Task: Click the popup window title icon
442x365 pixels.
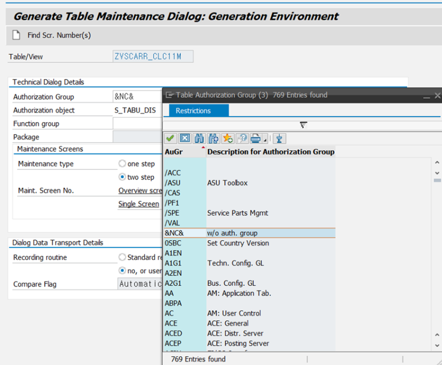Action: (170, 95)
